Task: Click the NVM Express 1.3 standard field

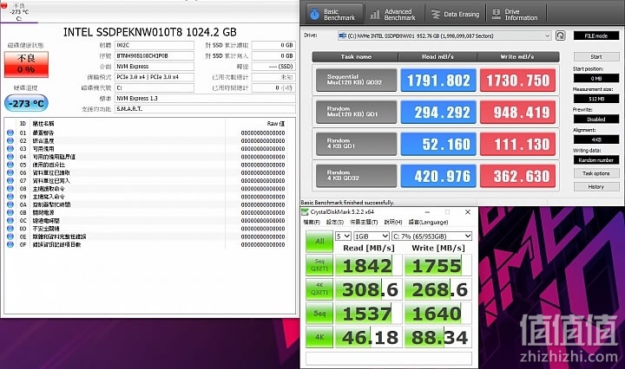Action: tap(205, 98)
